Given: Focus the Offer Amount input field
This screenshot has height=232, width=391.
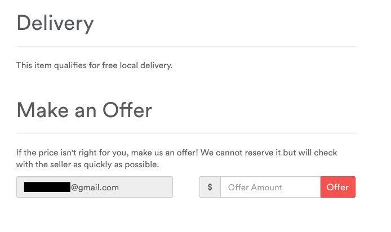Looking at the screenshot, I should pos(270,188).
